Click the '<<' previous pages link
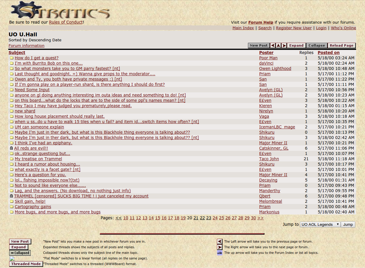Image resolution: width=365 pixels, height=268 pixels. (119, 218)
